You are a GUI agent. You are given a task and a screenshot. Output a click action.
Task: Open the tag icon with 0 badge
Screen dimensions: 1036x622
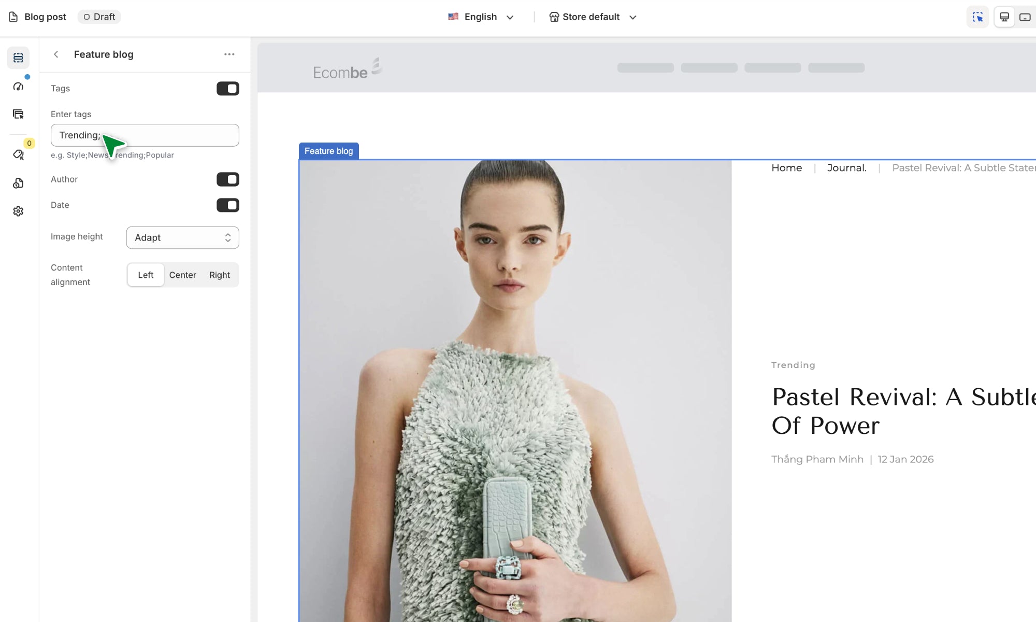pos(18,154)
